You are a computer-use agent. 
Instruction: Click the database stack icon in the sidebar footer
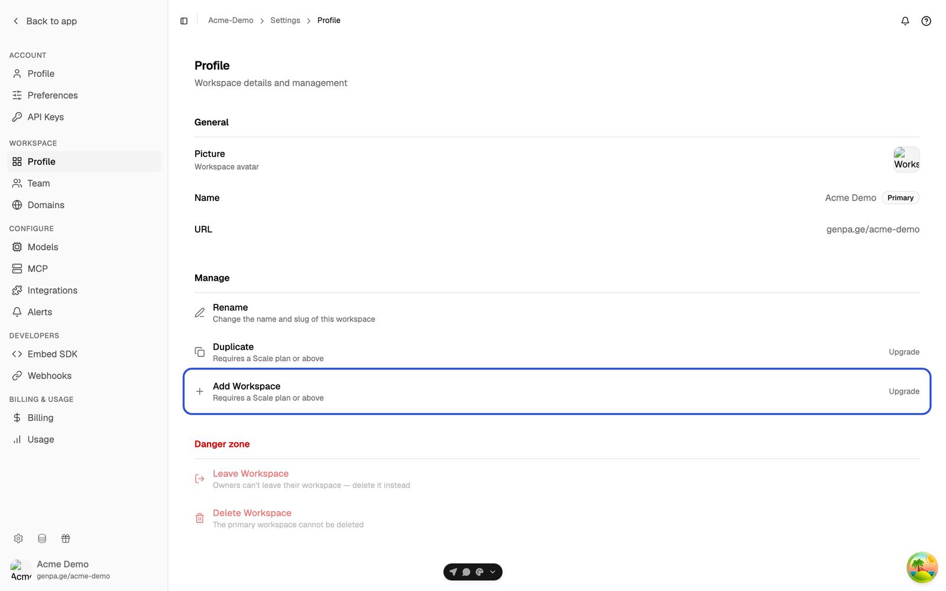point(42,538)
